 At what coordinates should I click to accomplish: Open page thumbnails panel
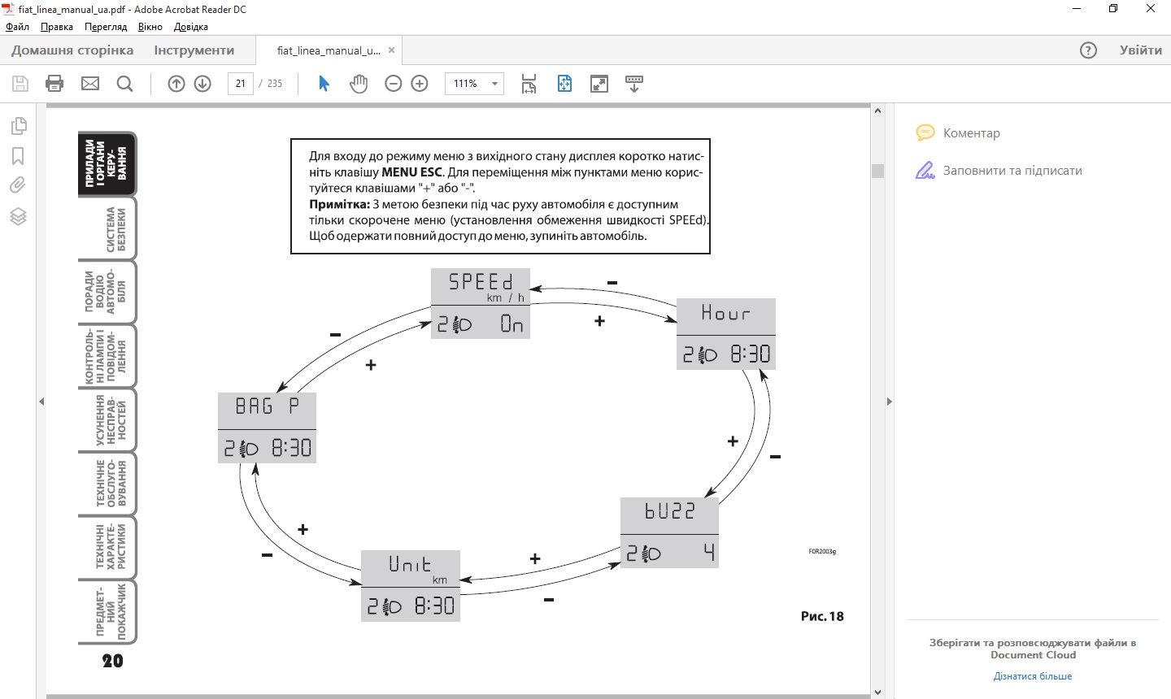coord(18,126)
